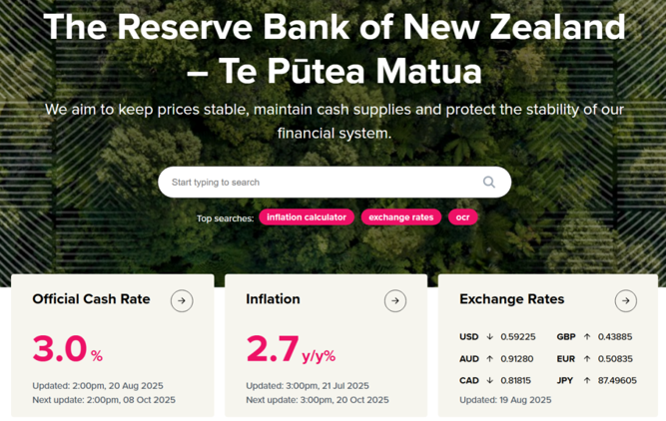Click the GBP up arrow indicator

[x=587, y=336]
